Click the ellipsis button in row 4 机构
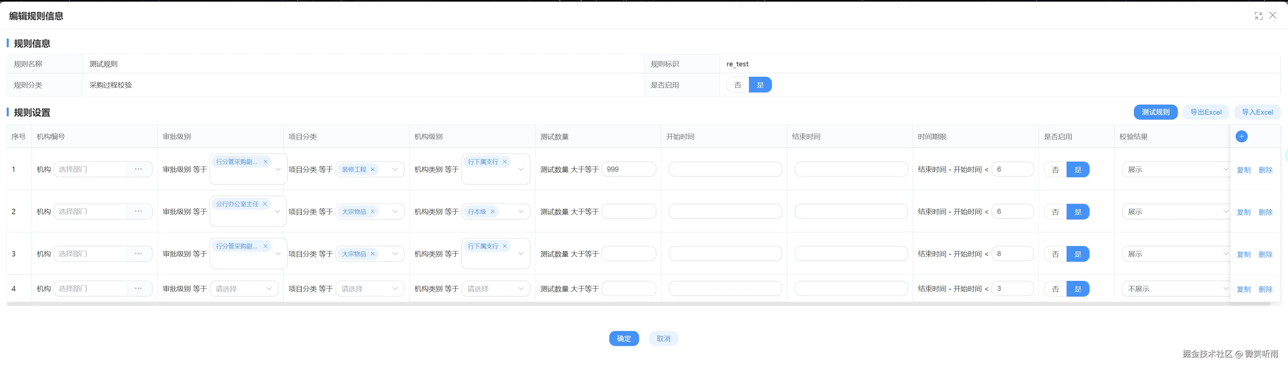The height and width of the screenshot is (368, 1288). click(x=138, y=289)
